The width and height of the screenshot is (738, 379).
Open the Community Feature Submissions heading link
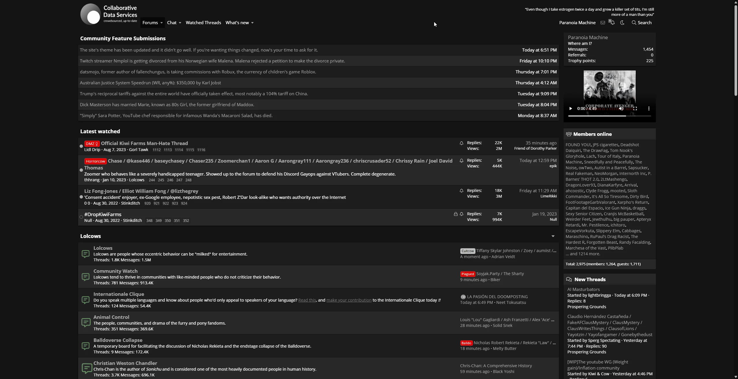point(123,39)
